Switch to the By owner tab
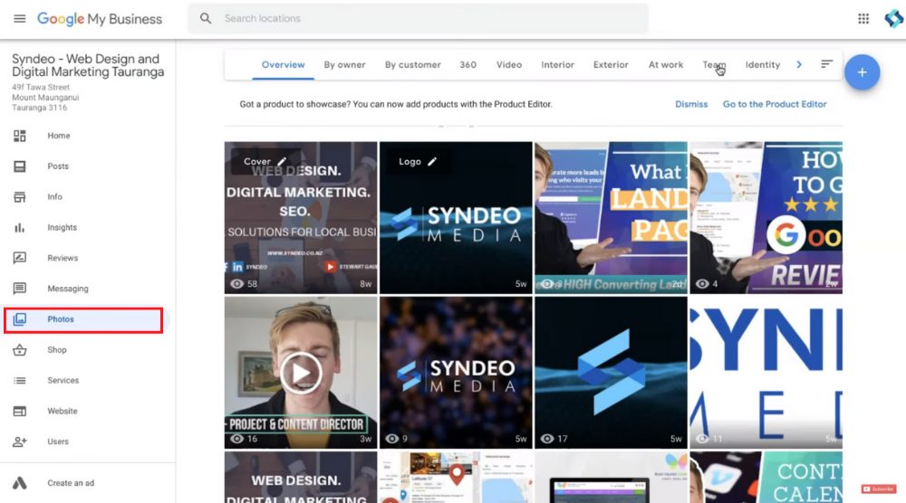The image size is (906, 503). [x=344, y=64]
